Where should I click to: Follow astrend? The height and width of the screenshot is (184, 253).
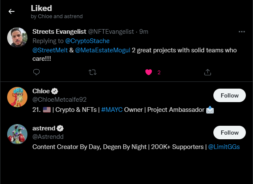[229, 133]
